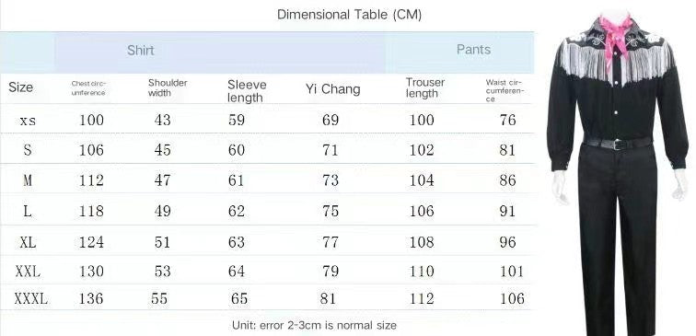Select the XL size row label
Viewport: 696px width, 336px height.
tap(28, 242)
